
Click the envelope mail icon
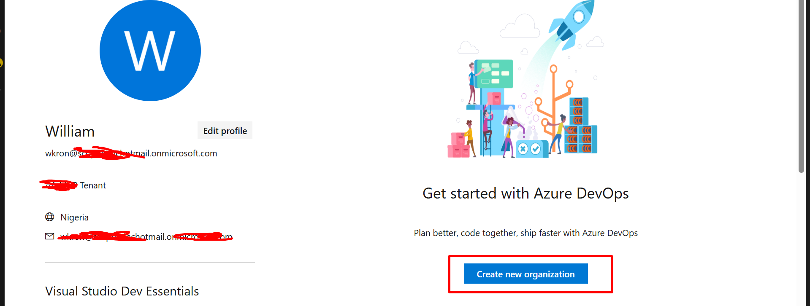point(50,236)
